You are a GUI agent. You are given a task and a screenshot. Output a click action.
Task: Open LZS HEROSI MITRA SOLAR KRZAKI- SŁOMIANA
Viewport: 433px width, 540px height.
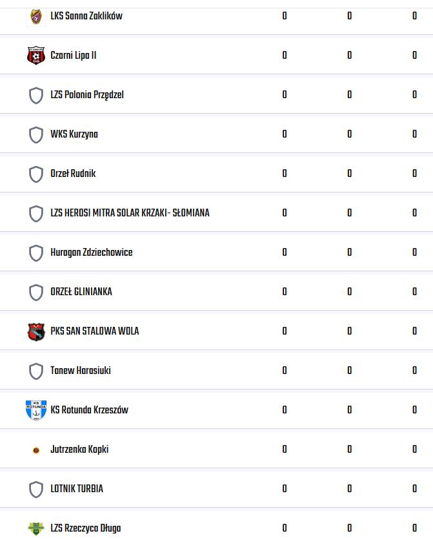pos(130,213)
